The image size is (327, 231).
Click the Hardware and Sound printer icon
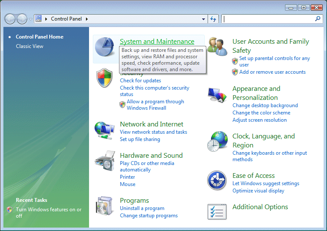(x=105, y=162)
